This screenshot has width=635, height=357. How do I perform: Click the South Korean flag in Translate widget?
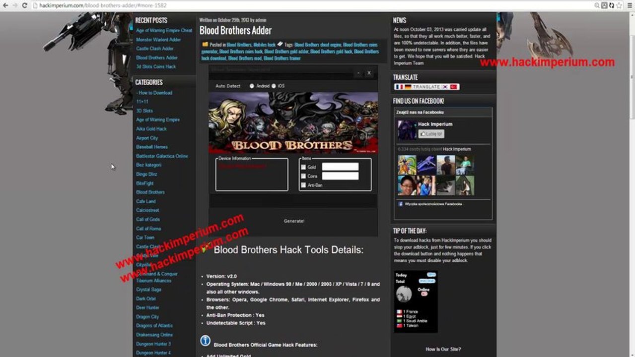tap(445, 87)
